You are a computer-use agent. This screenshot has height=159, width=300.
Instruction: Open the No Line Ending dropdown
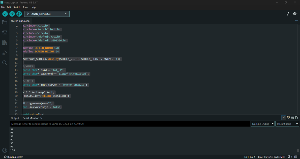tap(263, 124)
